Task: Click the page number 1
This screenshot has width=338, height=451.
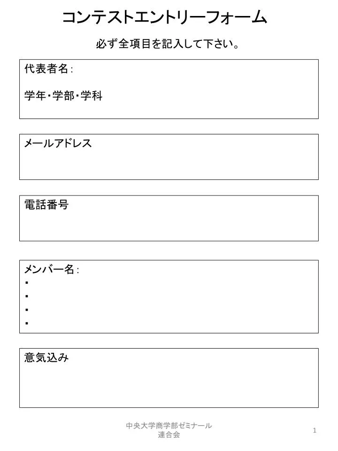Action: point(315,430)
